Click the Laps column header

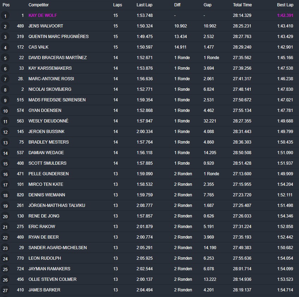pyautogui.click(x=117, y=5)
